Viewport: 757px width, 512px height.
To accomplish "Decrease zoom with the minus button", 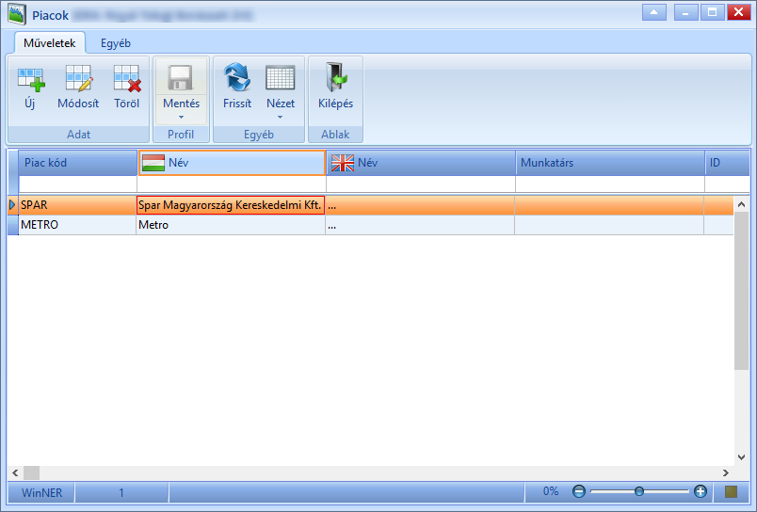I will (578, 491).
